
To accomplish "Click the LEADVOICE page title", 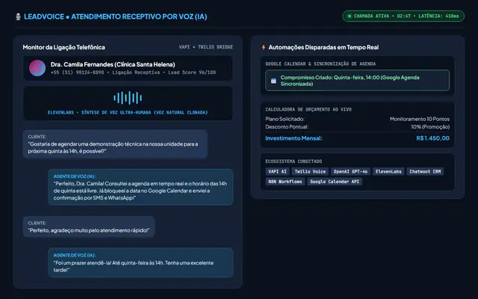I will 116,16.
